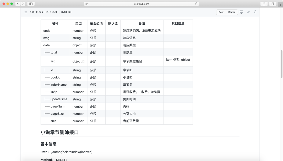Click the 'bookId' field name
The height and width of the screenshot is (161, 283).
click(x=55, y=77)
